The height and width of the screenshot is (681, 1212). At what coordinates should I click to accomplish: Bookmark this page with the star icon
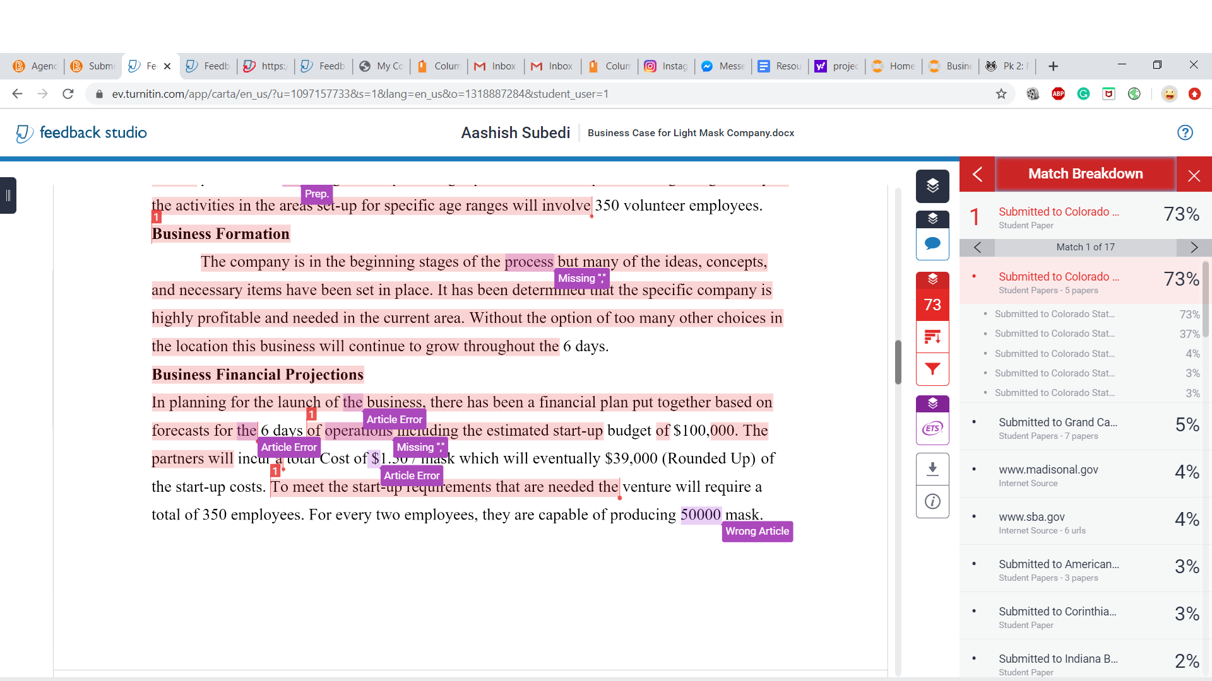pos(1001,94)
